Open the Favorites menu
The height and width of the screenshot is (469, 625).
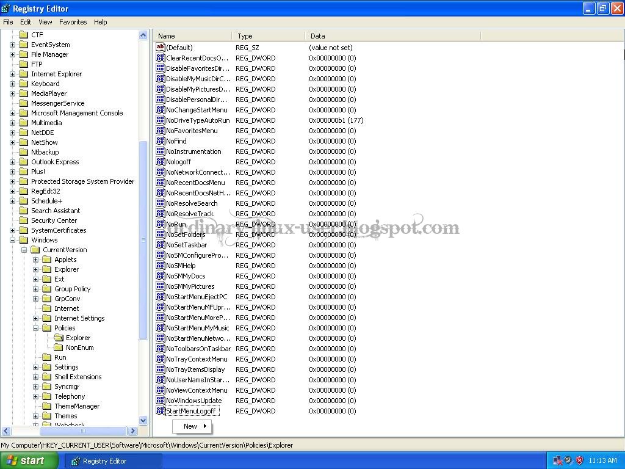pyautogui.click(x=73, y=22)
